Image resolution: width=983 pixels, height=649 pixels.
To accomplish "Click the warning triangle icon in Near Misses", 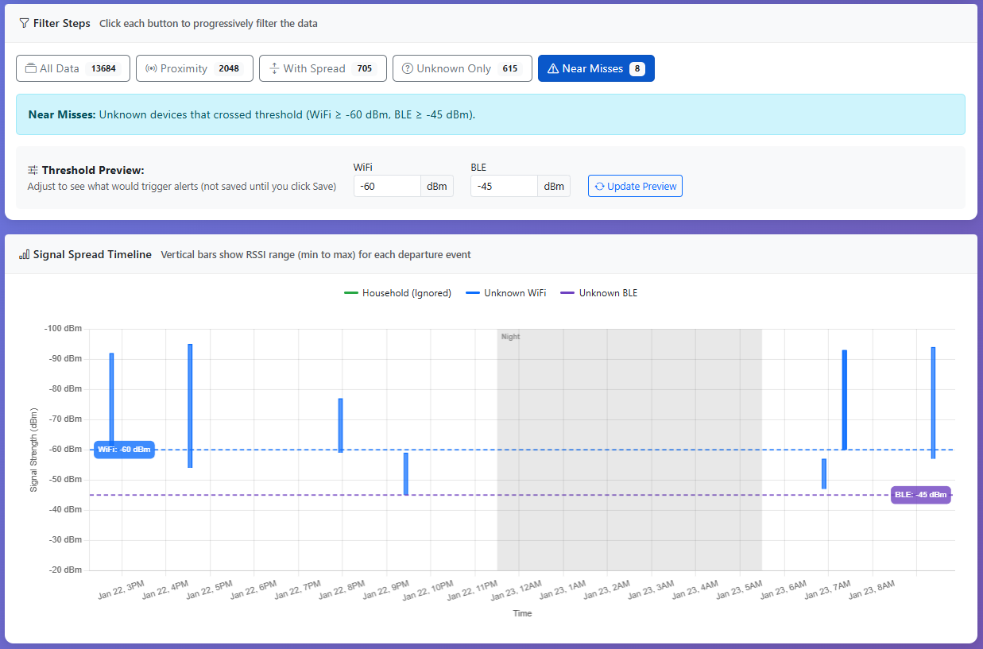I will pyautogui.click(x=553, y=68).
